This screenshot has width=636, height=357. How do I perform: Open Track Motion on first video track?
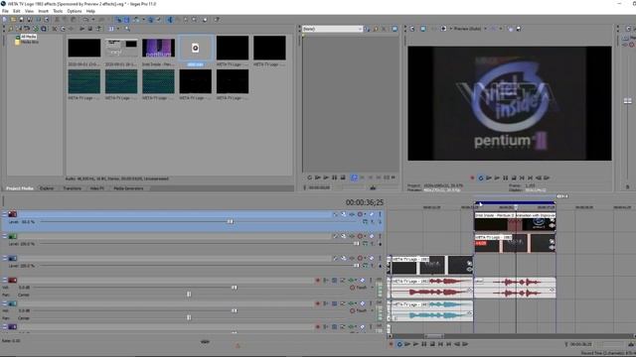click(x=344, y=214)
